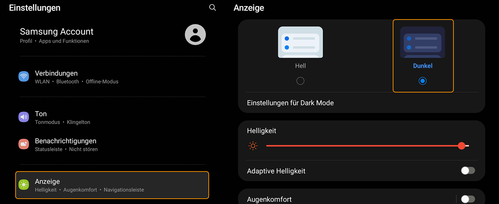
Task: Click the Helligkeit brightness slider track
Action: [368, 146]
